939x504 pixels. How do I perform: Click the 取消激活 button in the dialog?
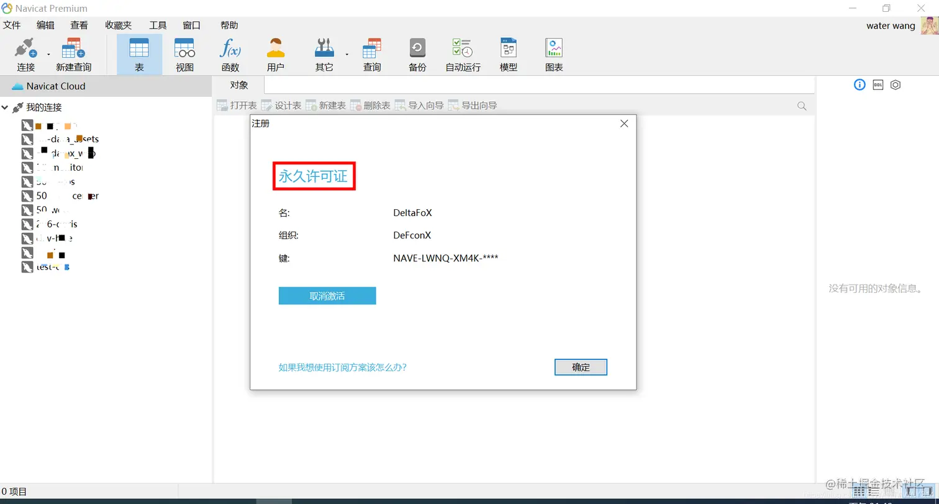click(x=327, y=296)
